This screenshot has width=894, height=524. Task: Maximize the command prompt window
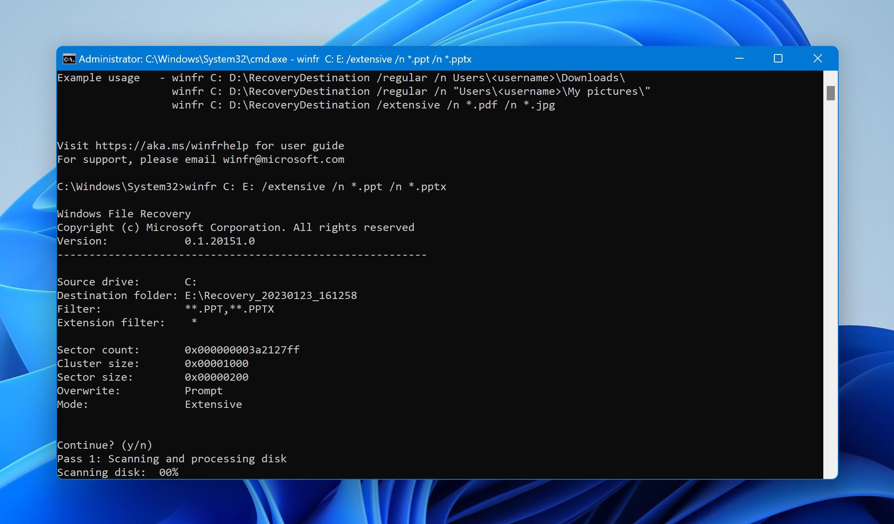pos(778,58)
